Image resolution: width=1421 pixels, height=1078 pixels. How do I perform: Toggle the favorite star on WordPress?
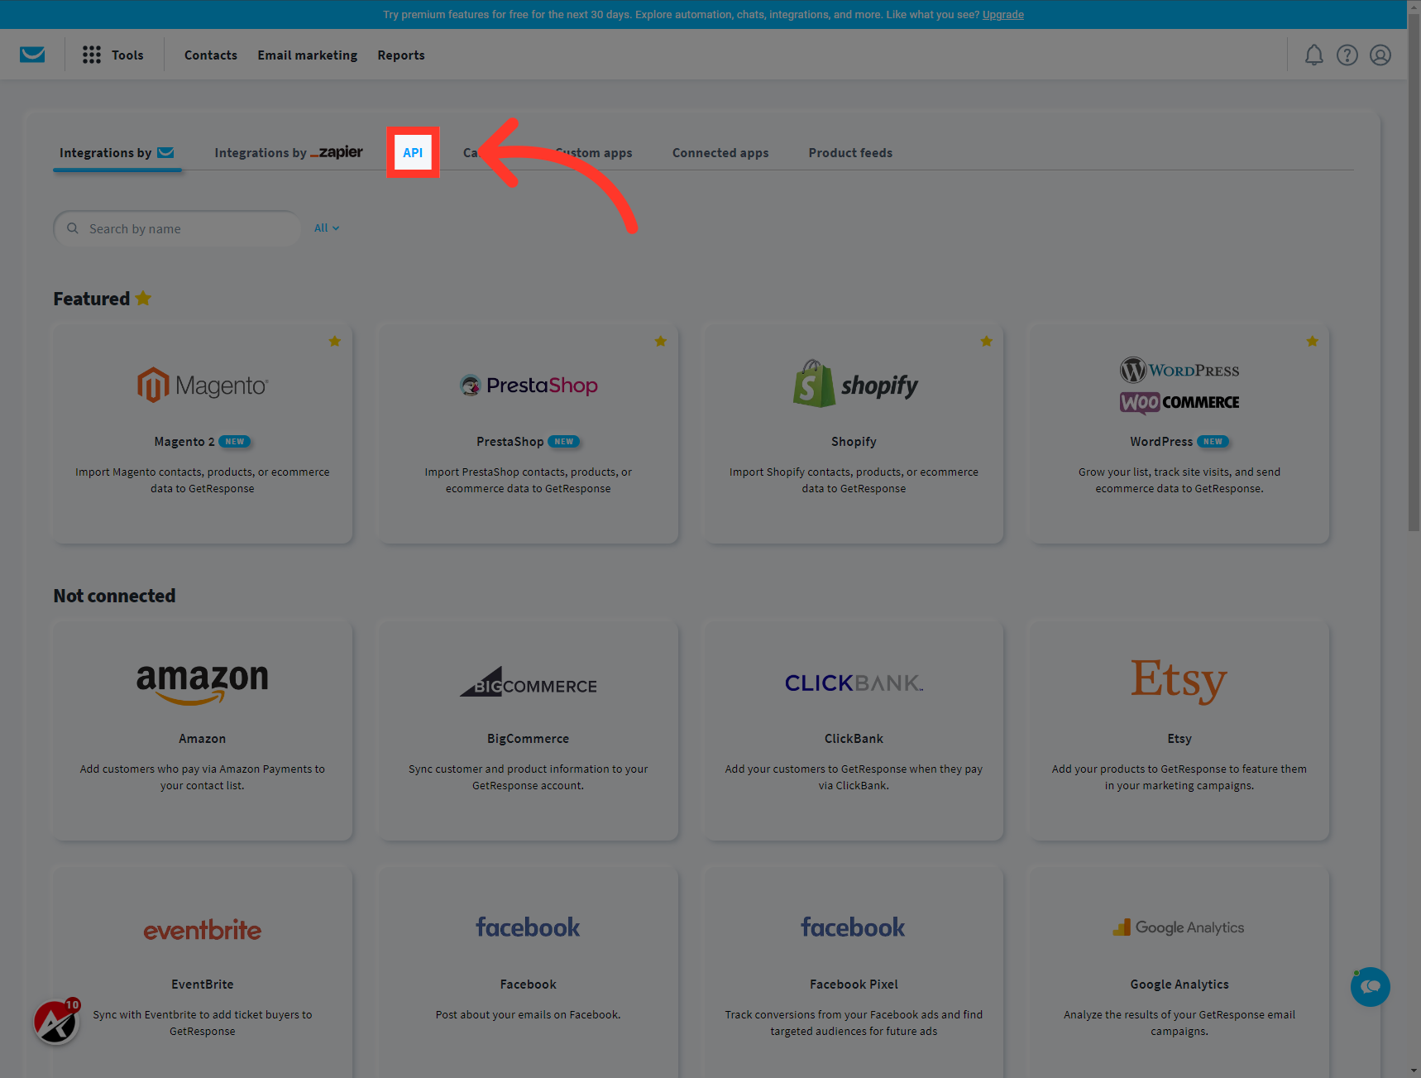1312,340
